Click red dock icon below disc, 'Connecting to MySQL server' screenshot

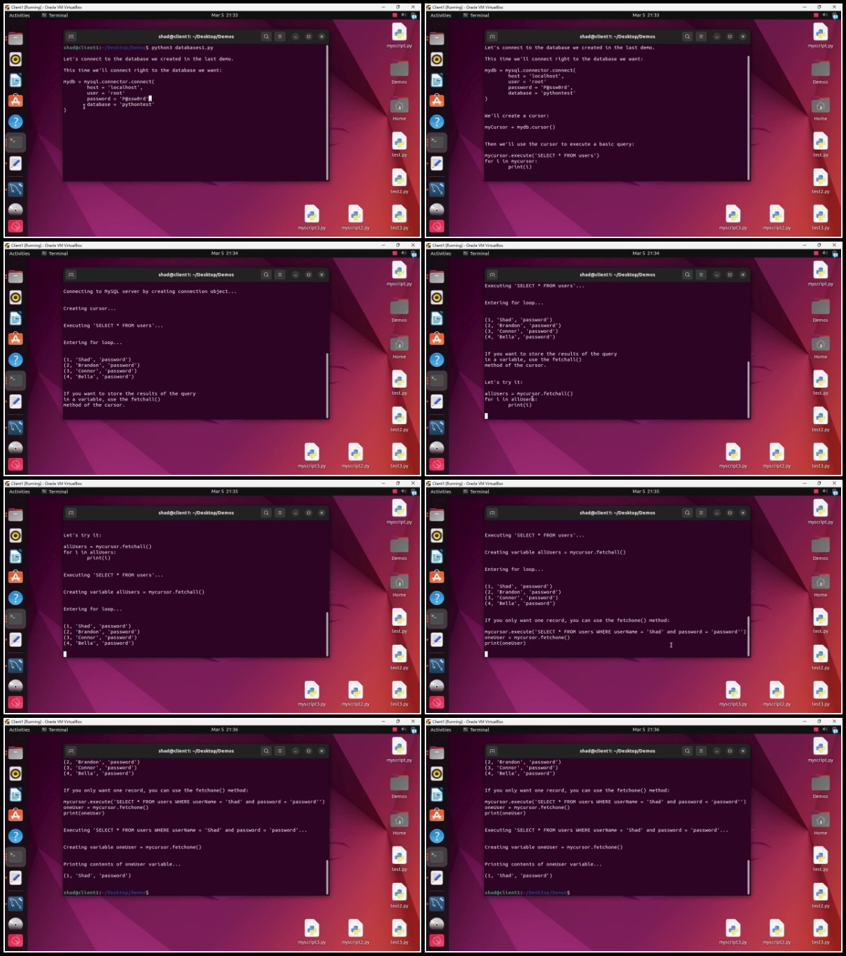pos(15,464)
